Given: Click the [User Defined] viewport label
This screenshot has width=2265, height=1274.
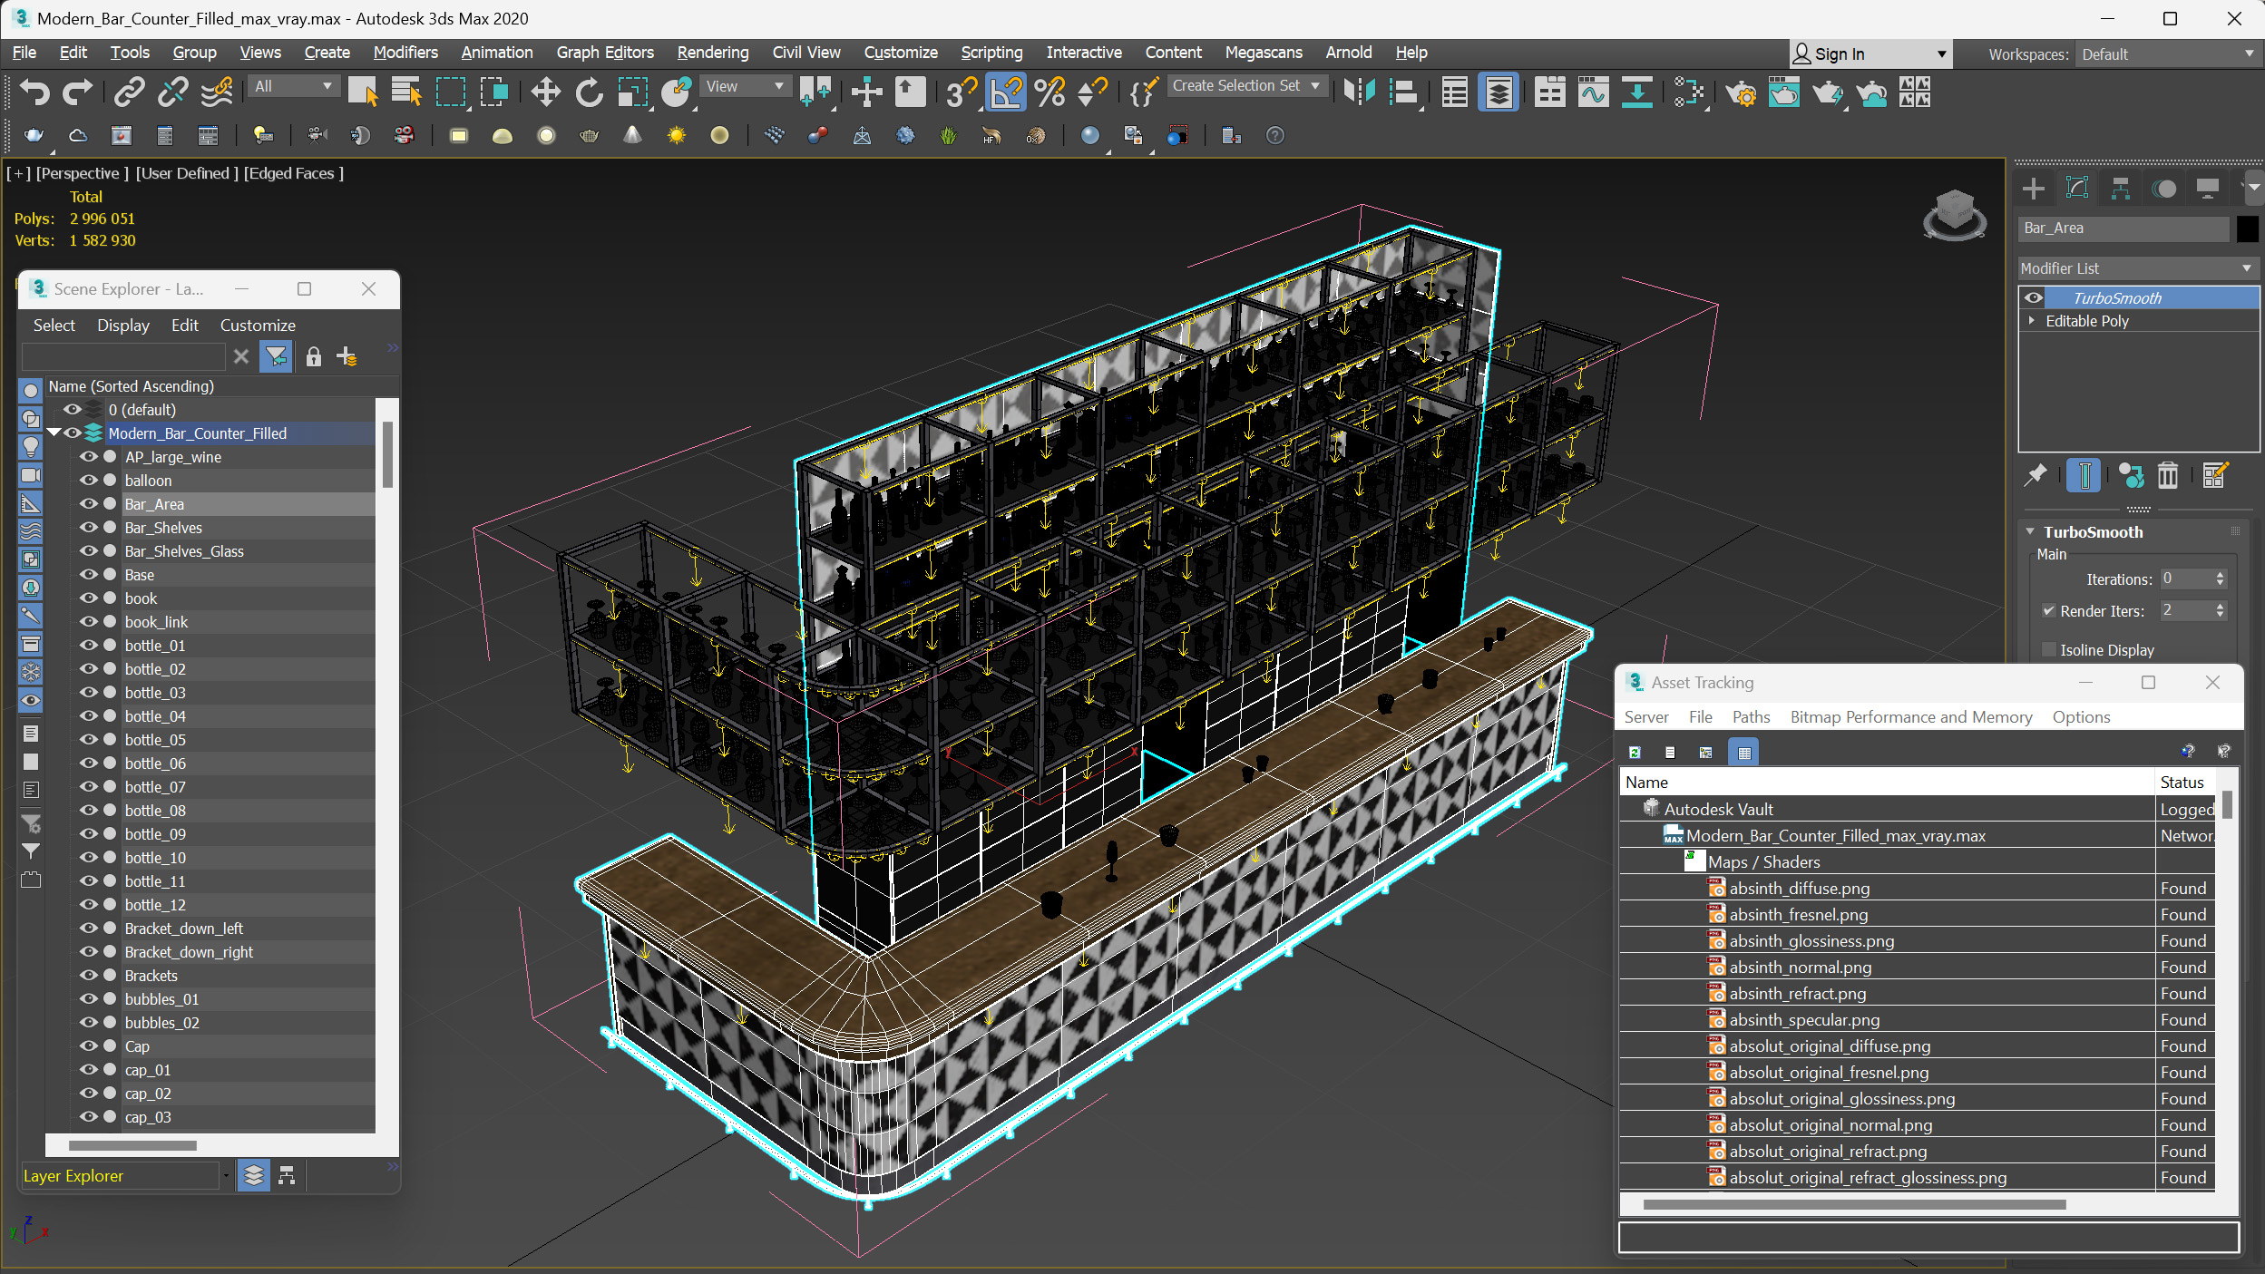Looking at the screenshot, I should pos(187,172).
